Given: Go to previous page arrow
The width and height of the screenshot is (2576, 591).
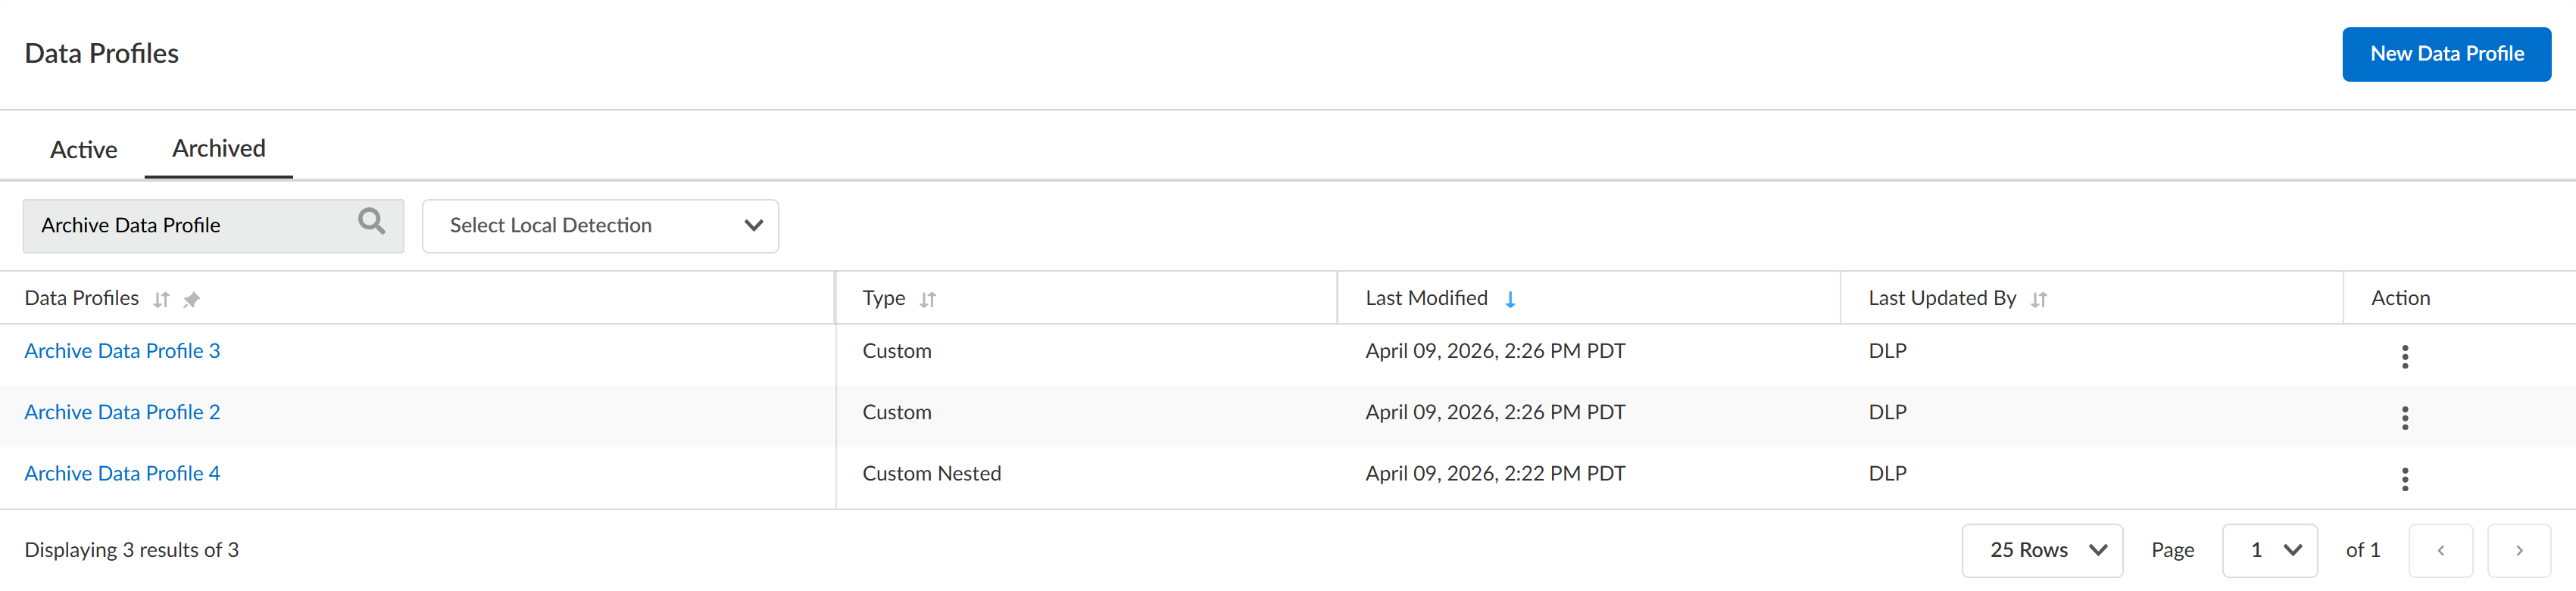Looking at the screenshot, I should 2440,550.
